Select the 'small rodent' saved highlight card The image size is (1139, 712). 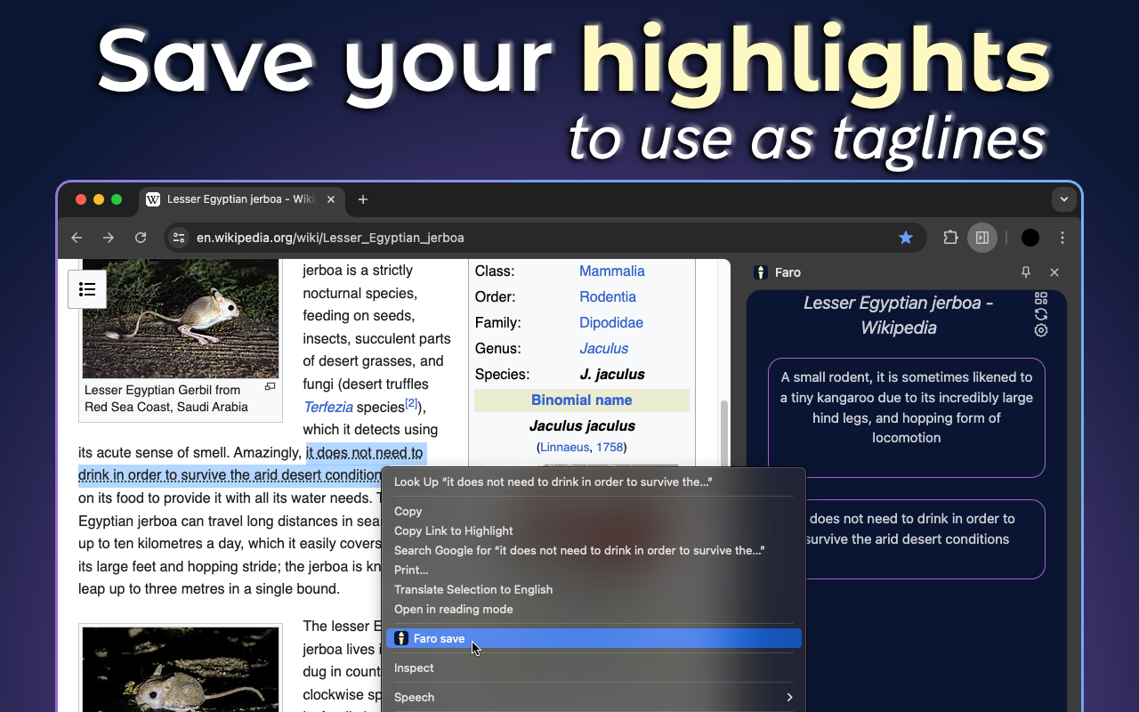906,417
